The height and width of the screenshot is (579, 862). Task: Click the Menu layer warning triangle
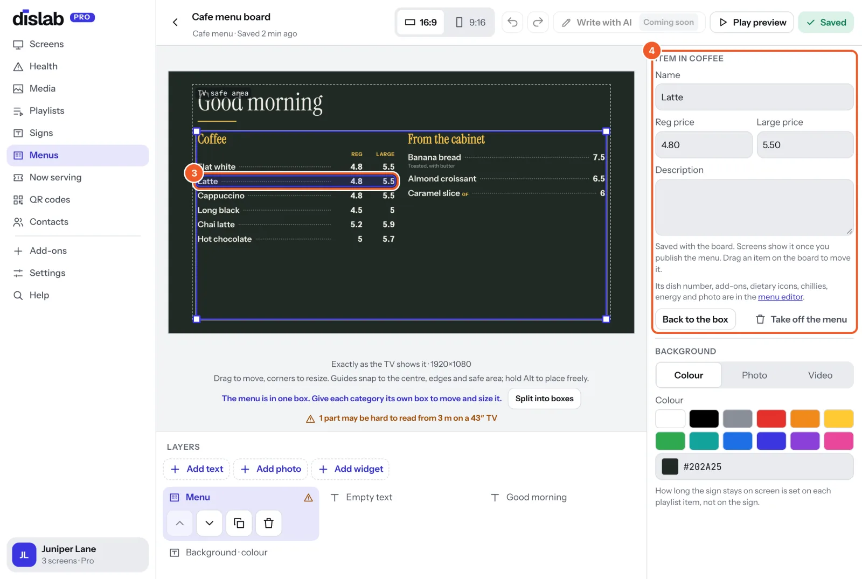308,498
